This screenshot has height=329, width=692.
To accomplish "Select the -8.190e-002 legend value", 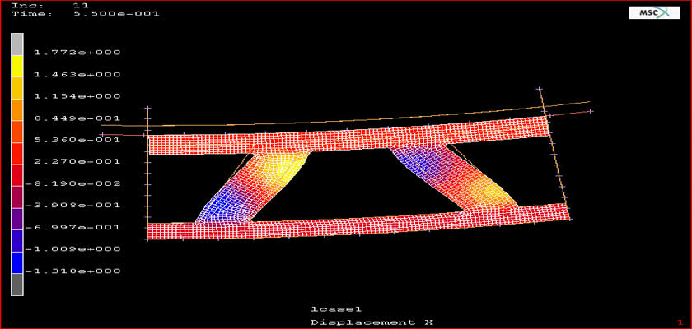I will [72, 183].
